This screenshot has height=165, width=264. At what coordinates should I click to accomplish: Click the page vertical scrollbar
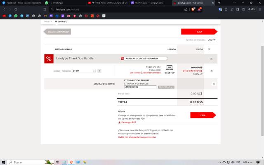pos(262,91)
